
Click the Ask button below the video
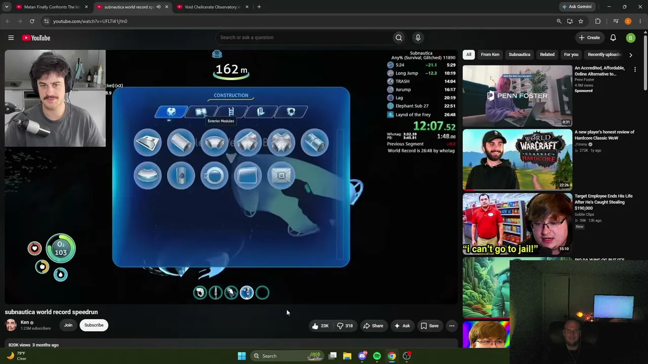[402, 326]
